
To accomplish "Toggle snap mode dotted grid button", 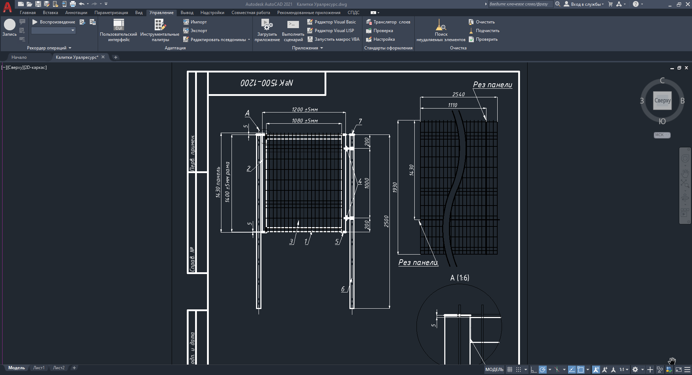I will click(519, 370).
